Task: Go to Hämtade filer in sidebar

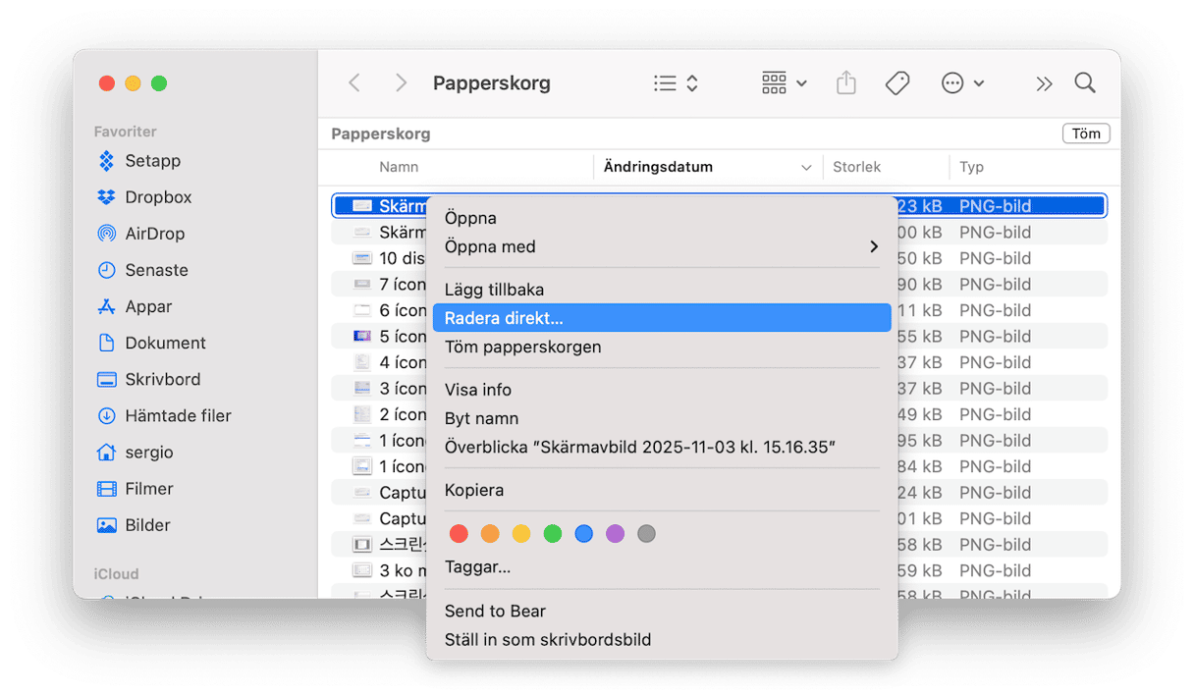Action: pyautogui.click(x=177, y=416)
